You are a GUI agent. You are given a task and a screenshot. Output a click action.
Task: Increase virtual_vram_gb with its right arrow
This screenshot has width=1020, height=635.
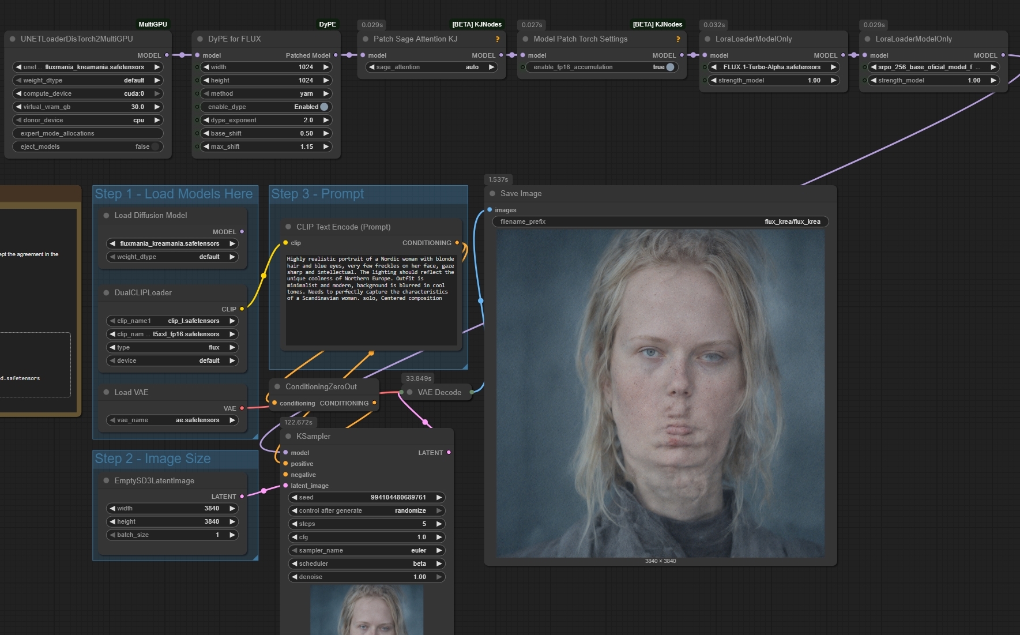click(157, 107)
